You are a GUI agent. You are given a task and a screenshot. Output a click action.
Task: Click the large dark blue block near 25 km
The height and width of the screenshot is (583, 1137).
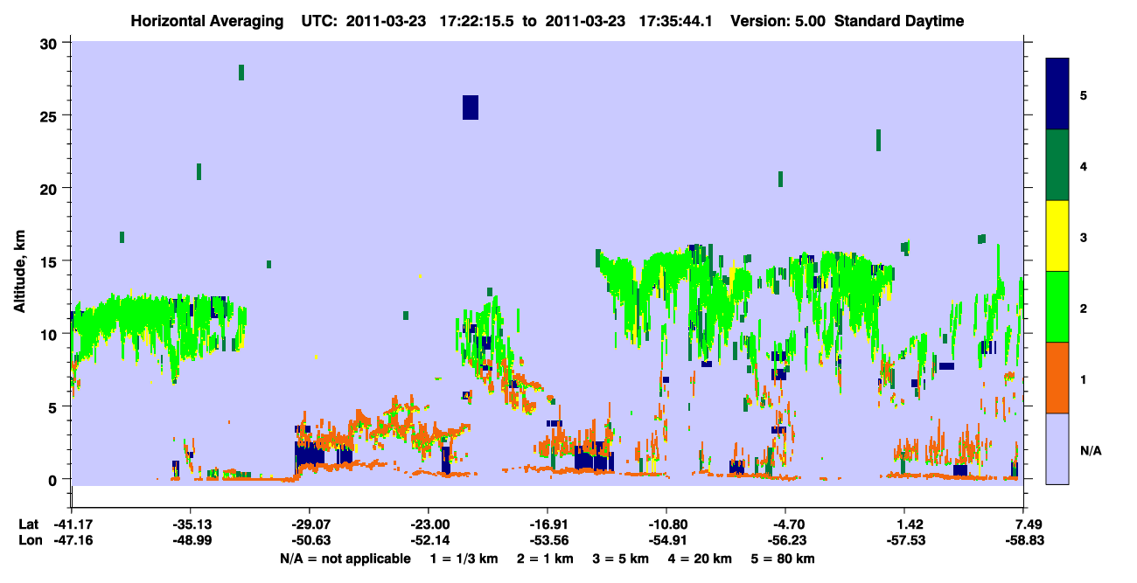(x=471, y=107)
